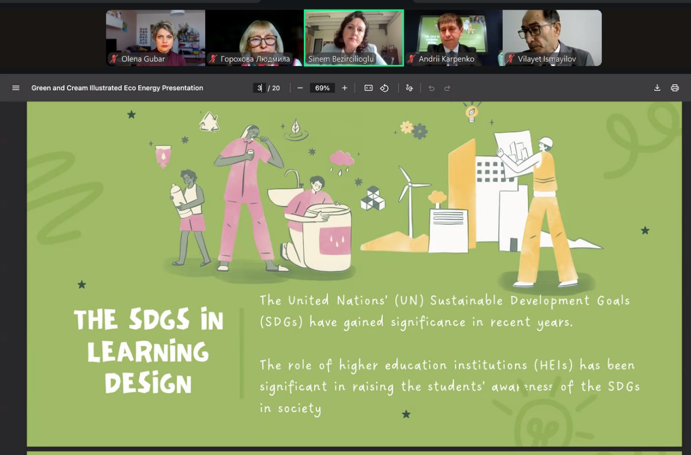
Task: Click the zoom in plus button
Action: tap(344, 88)
